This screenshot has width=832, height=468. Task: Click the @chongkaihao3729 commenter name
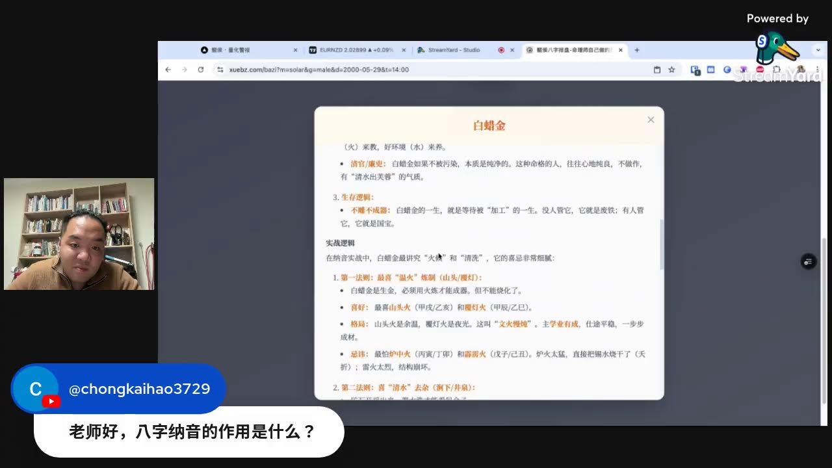tap(140, 389)
